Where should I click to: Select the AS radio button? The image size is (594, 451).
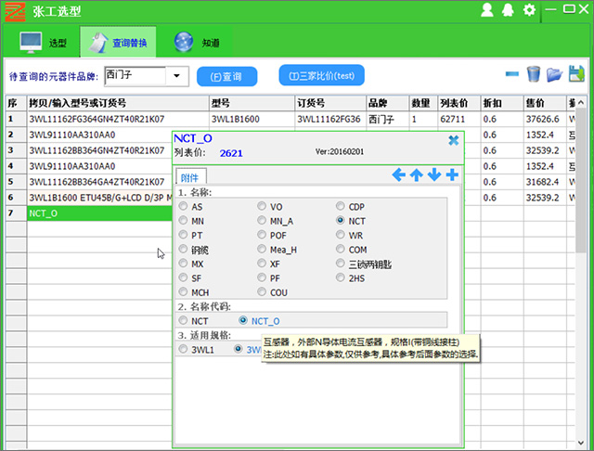point(183,207)
